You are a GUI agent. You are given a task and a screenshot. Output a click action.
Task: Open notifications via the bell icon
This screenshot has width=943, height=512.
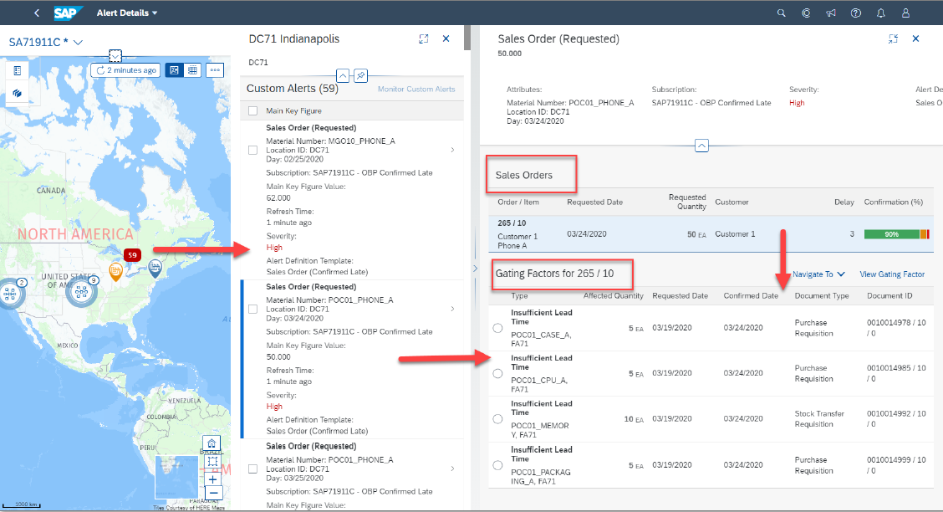pos(881,13)
